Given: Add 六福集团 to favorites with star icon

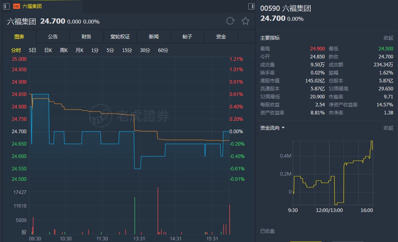Looking at the screenshot, I should pyautogui.click(x=245, y=21).
